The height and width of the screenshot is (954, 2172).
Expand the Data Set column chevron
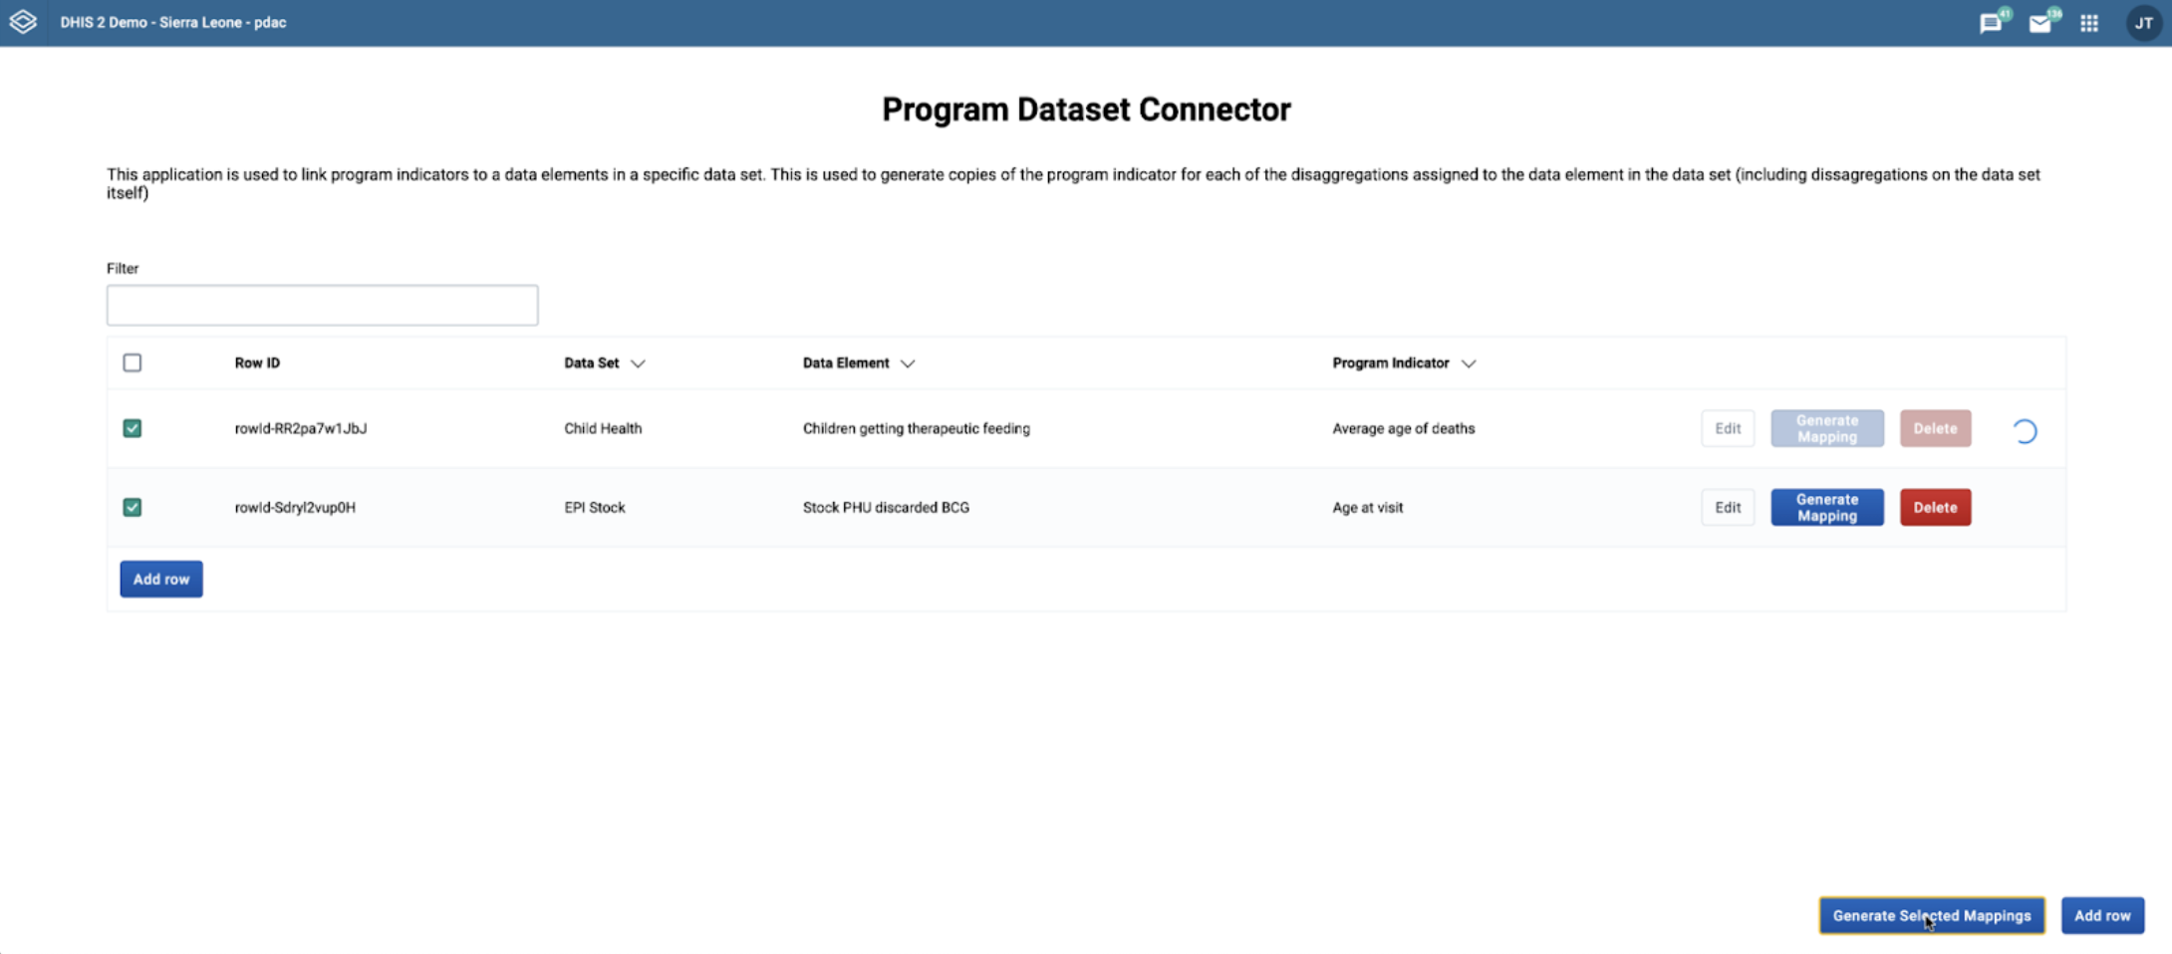pos(638,363)
